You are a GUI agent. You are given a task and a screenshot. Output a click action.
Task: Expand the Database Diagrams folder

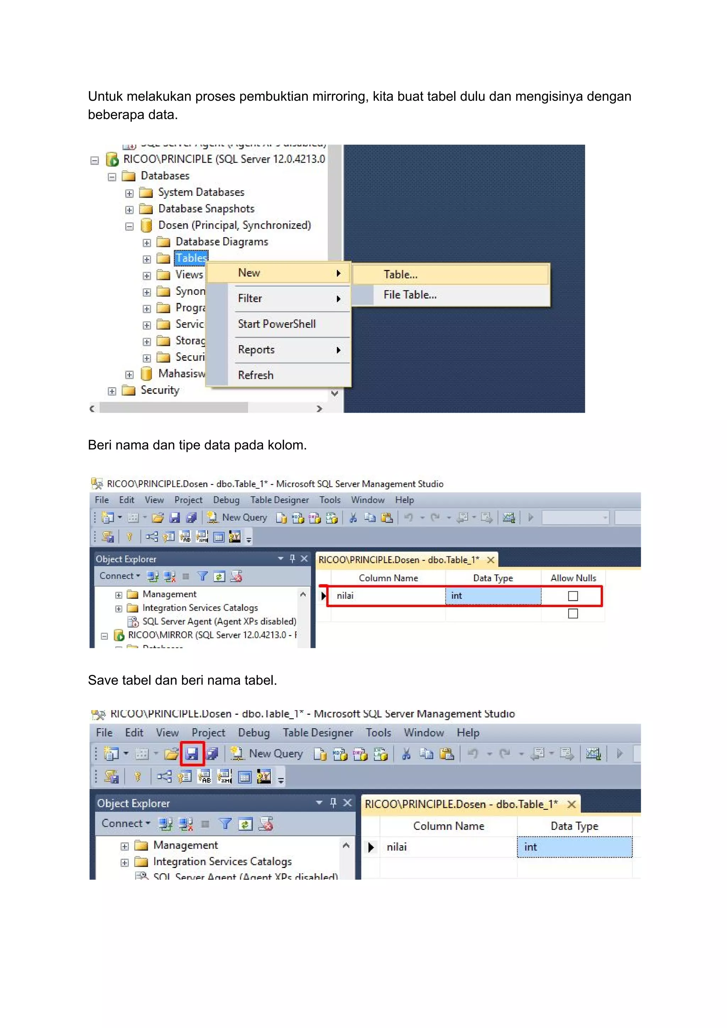pos(147,243)
